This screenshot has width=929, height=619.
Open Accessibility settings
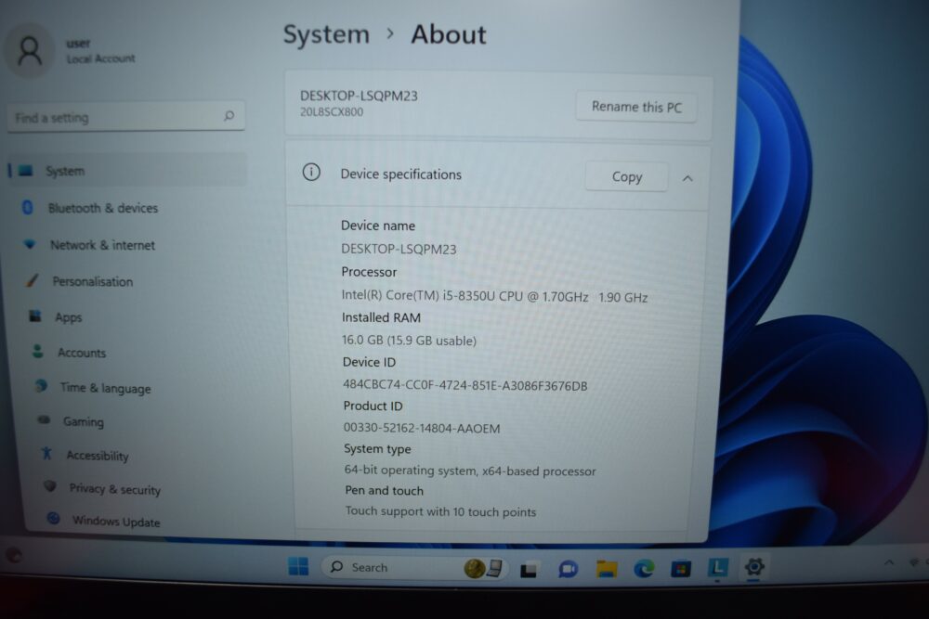click(x=98, y=455)
